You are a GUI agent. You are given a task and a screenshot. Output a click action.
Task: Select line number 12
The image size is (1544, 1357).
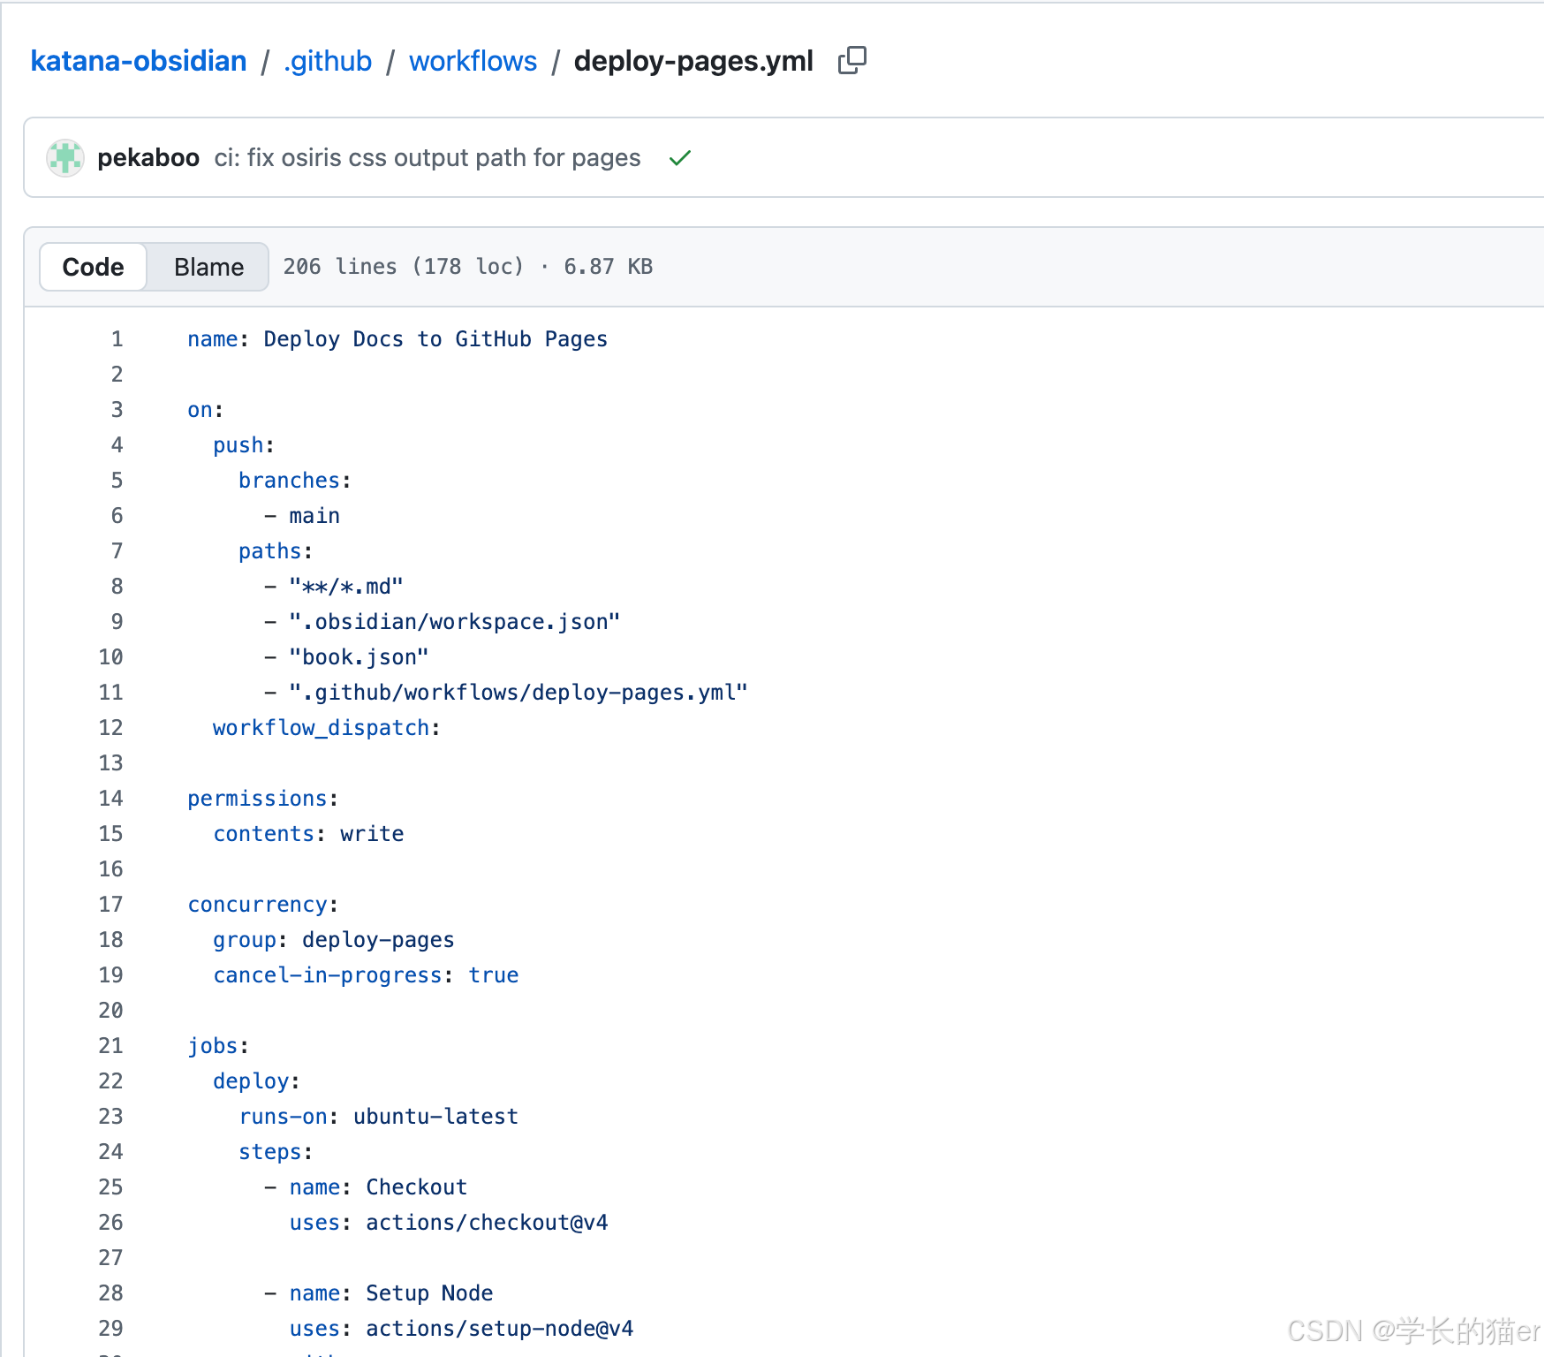(x=111, y=728)
